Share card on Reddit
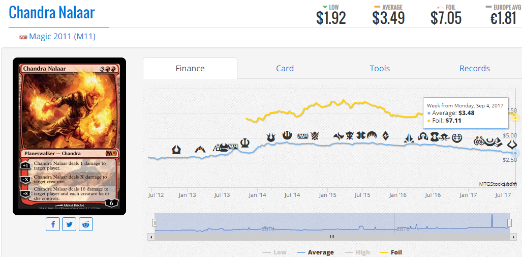The image size is (522, 257). click(x=86, y=224)
